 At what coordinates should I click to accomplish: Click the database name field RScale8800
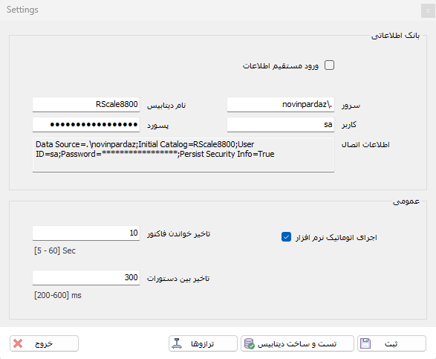(86, 104)
